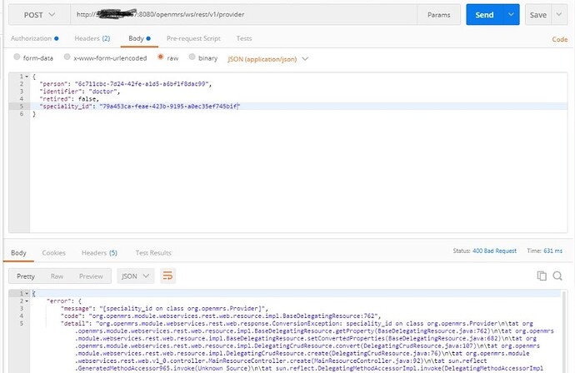Expand the Save button dropdown arrow

[559, 15]
